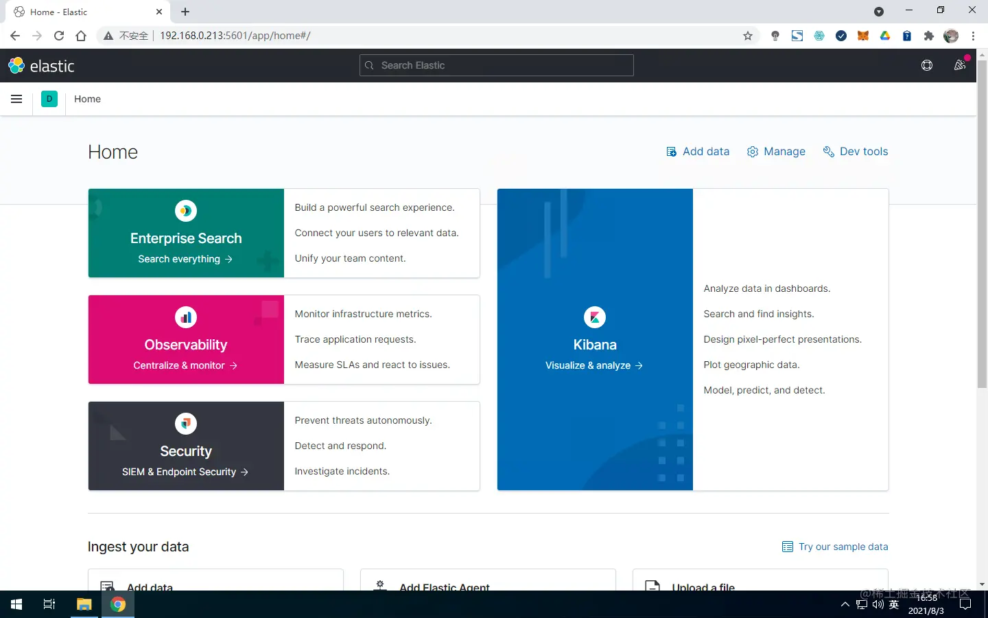Click the page scrollbar thumb
This screenshot has height=618, width=988.
pos(982,223)
